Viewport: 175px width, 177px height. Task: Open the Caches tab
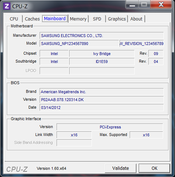32,19
